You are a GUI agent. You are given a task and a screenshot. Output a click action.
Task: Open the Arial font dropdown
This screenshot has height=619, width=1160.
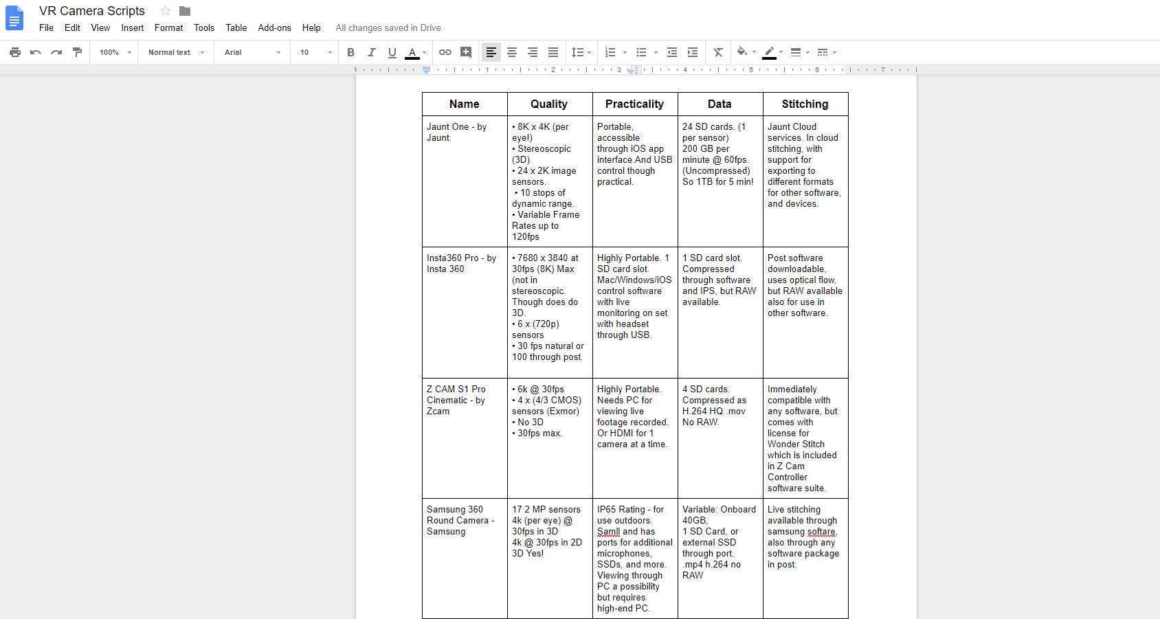coord(252,52)
